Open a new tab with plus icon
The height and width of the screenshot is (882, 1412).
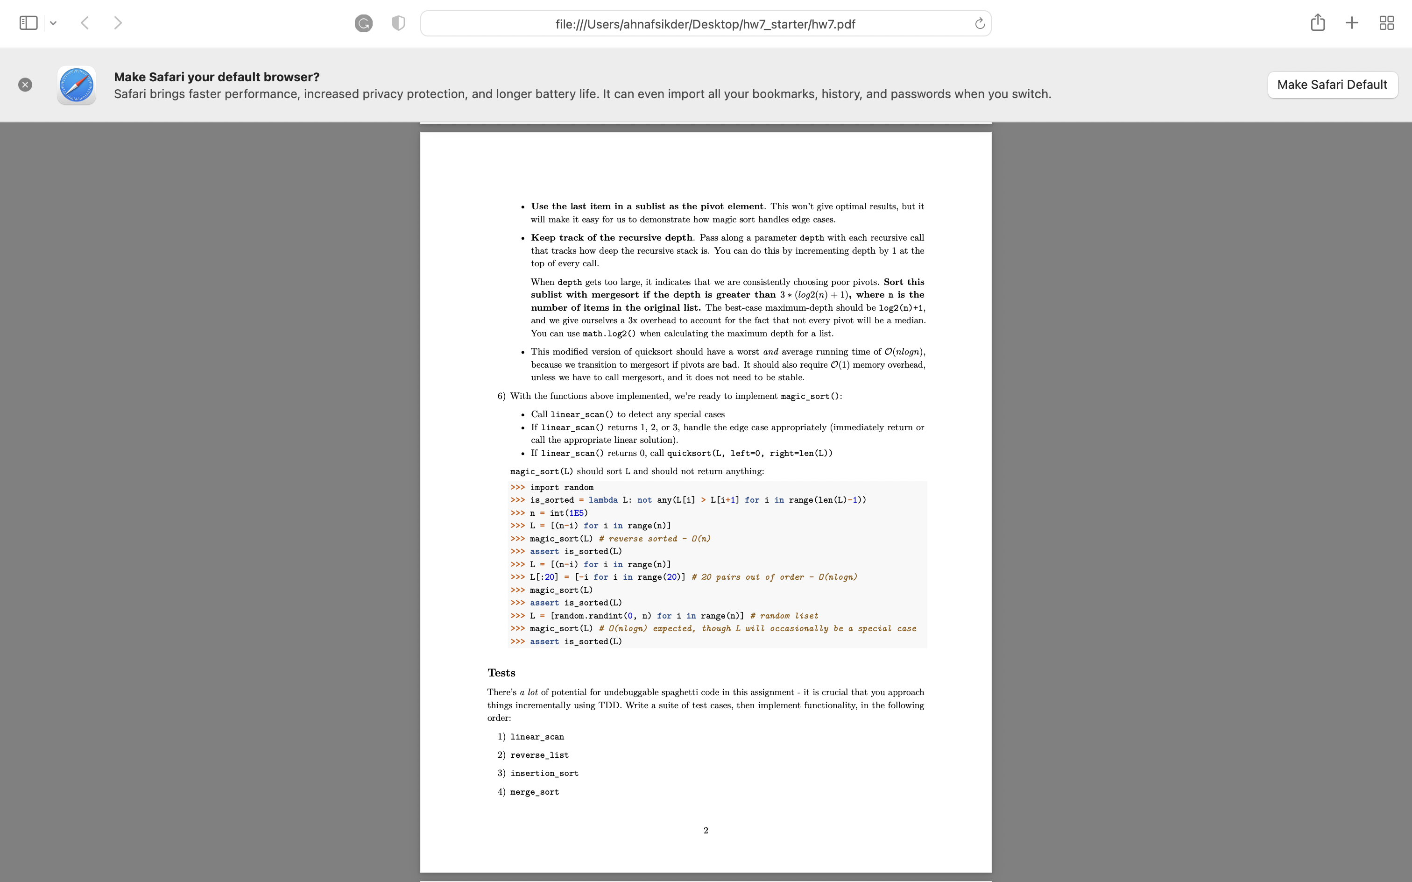[x=1351, y=23]
